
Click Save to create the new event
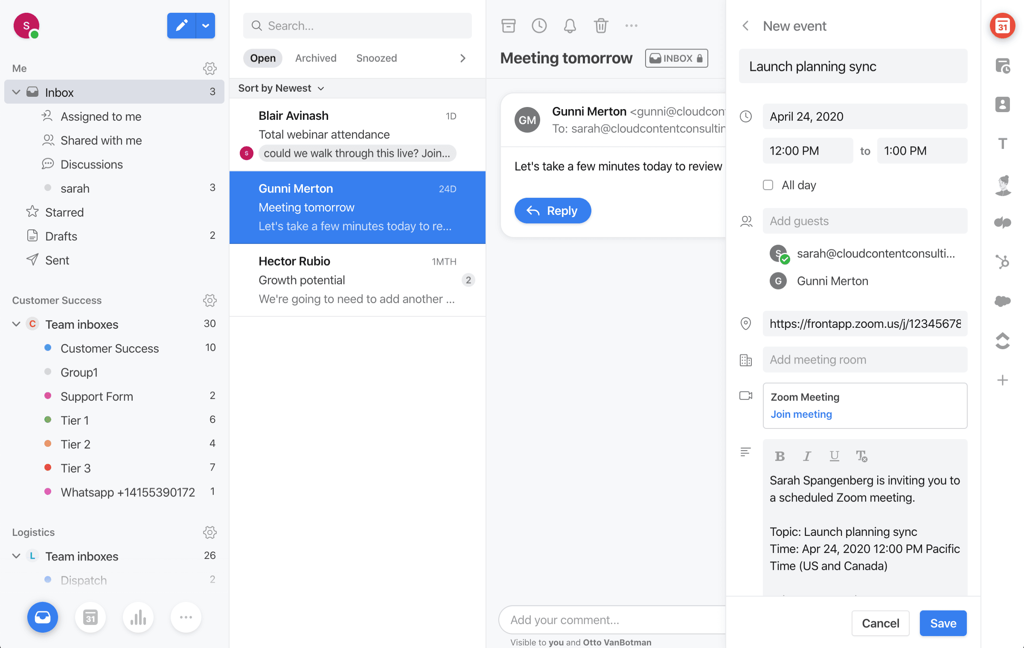[x=943, y=622]
